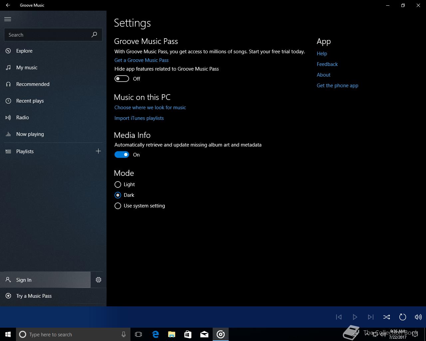
Task: Collapse the hamburger navigation menu
Action: tap(8, 19)
